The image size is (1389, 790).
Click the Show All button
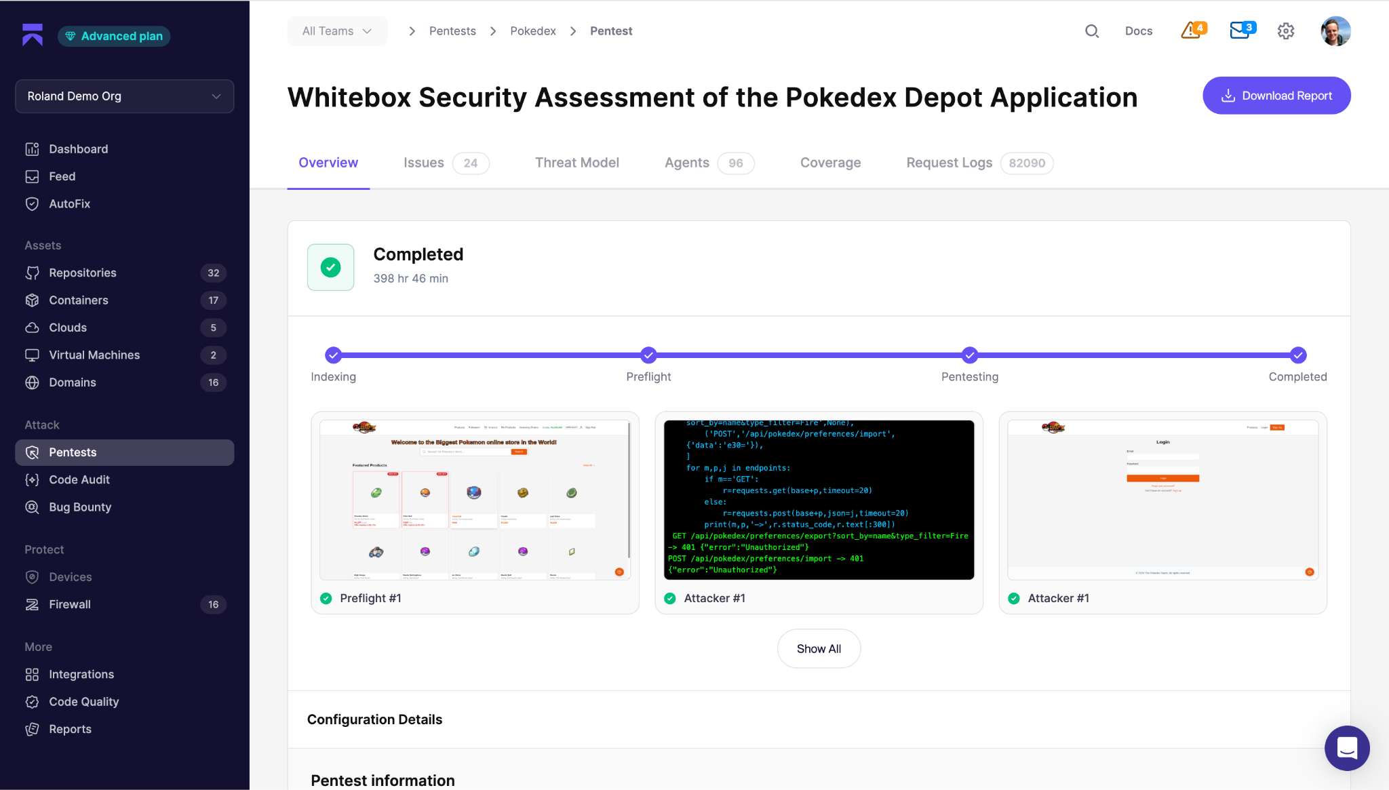pyautogui.click(x=819, y=649)
